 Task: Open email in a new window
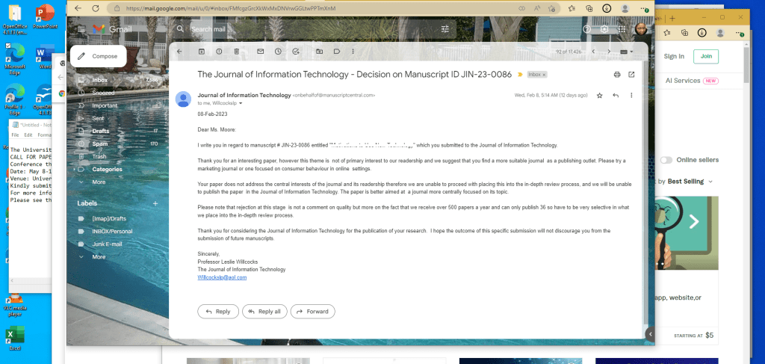[x=631, y=75]
